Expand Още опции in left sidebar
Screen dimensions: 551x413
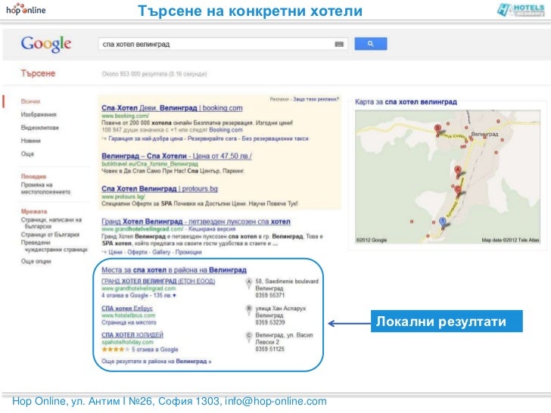point(36,261)
